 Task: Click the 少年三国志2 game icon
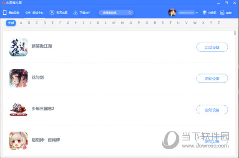pos(18,110)
